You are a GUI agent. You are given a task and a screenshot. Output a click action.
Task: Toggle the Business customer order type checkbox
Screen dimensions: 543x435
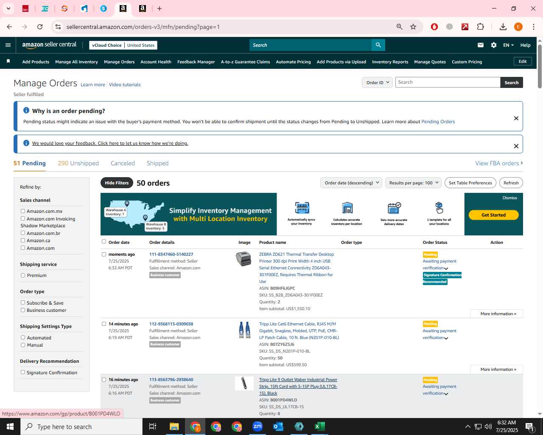point(23,310)
